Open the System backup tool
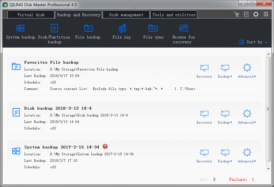This screenshot has width=274, height=187. point(20,32)
